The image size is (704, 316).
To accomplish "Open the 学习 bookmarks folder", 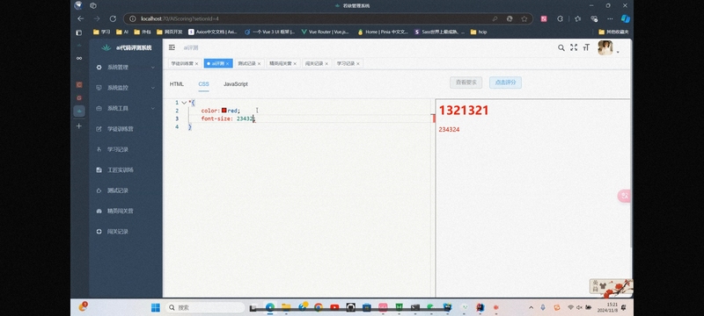I will coord(101,32).
